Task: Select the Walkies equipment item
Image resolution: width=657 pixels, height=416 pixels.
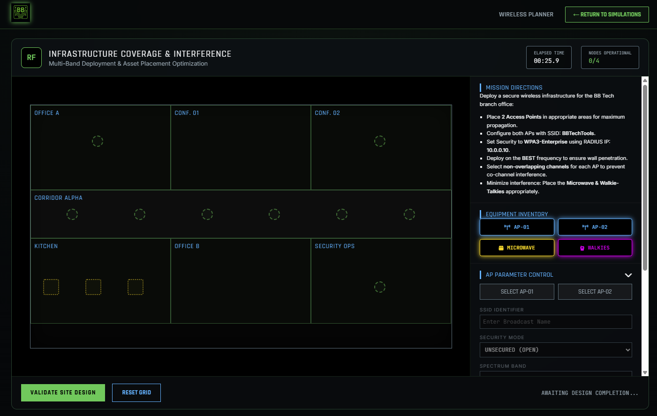Action: 595,248
